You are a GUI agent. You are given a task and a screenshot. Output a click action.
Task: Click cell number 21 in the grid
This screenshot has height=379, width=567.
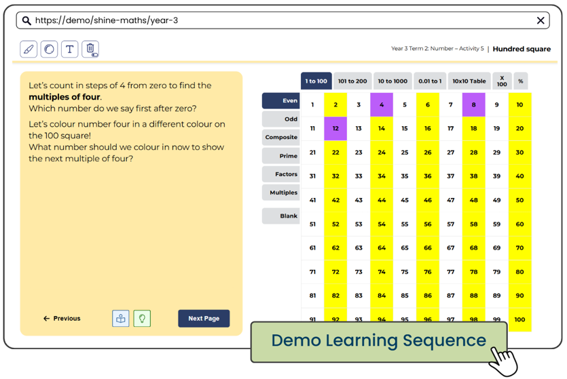coord(312,153)
